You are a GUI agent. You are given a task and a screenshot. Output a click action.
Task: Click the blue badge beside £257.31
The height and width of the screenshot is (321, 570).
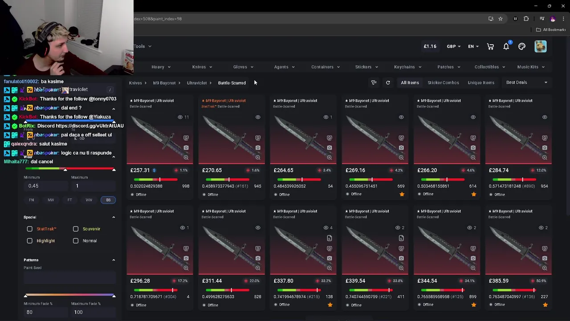(x=154, y=170)
